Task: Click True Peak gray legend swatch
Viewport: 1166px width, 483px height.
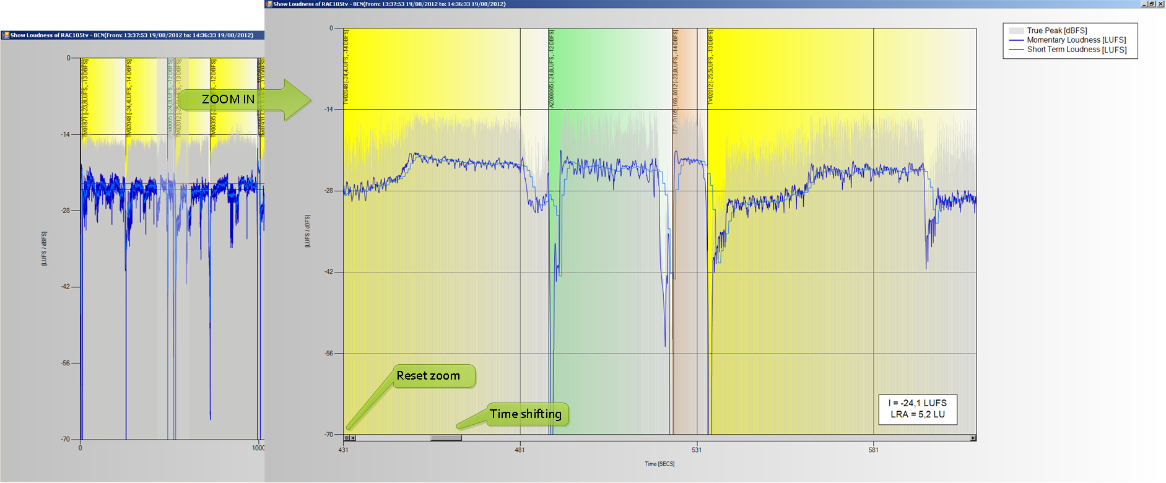Action: pos(1016,30)
